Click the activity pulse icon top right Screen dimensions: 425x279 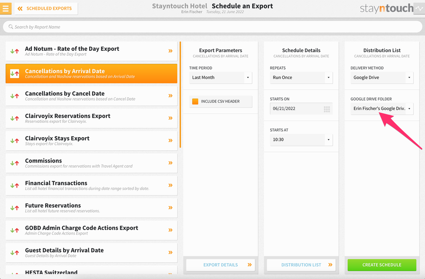(419, 8)
